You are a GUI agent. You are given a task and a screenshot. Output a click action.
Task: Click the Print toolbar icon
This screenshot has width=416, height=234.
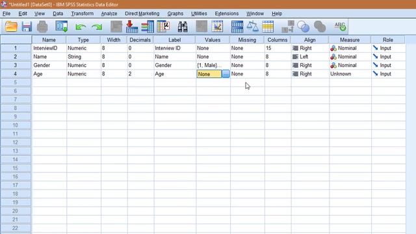coord(42,27)
